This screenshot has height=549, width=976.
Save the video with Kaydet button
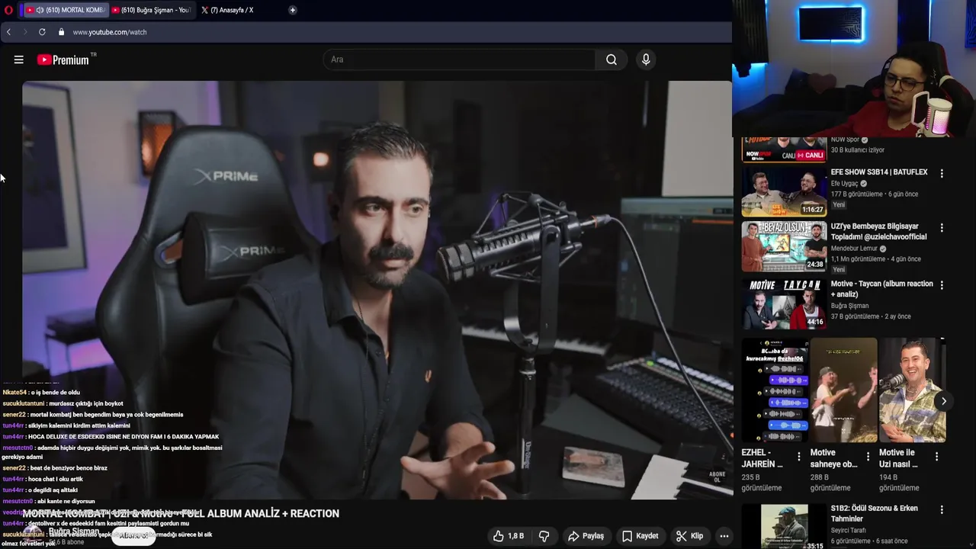pos(640,536)
